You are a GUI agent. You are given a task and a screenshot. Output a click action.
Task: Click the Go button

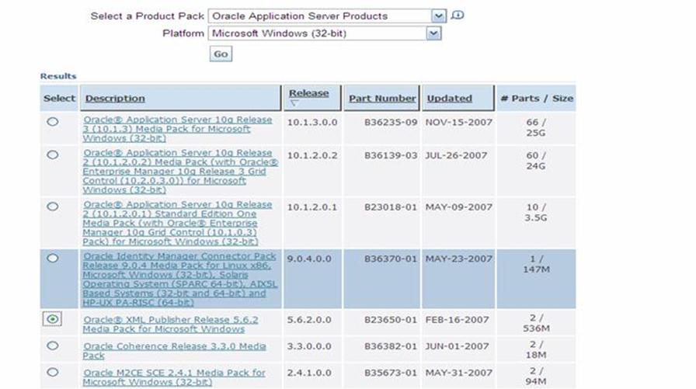tap(221, 54)
